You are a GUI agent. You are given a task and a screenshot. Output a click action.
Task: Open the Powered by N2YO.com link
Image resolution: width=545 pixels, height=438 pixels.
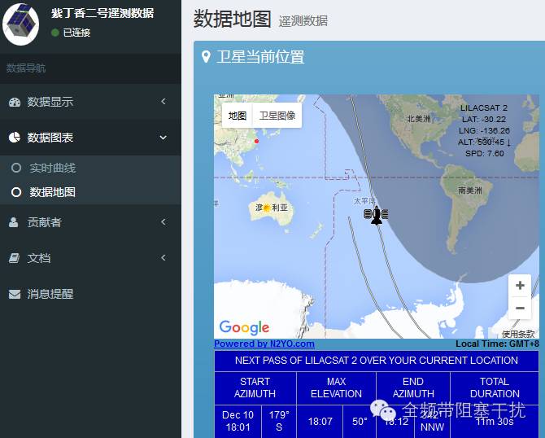pyautogui.click(x=264, y=344)
